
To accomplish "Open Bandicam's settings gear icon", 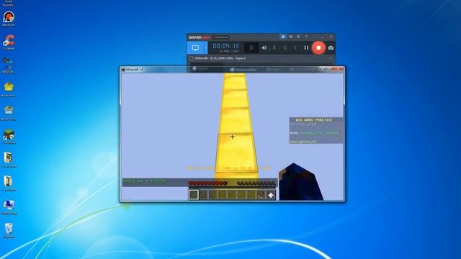I will [298, 37].
